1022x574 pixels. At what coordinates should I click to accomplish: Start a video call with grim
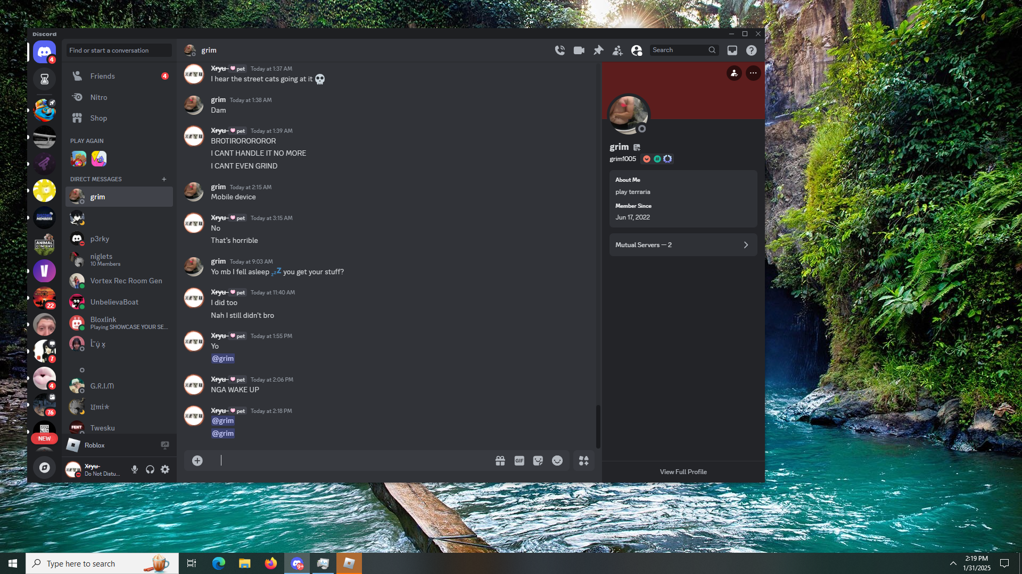(579, 50)
